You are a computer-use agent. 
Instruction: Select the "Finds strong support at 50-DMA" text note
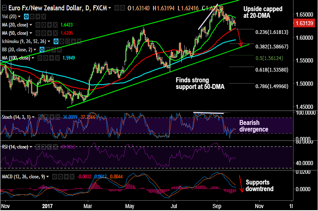(x=200, y=83)
